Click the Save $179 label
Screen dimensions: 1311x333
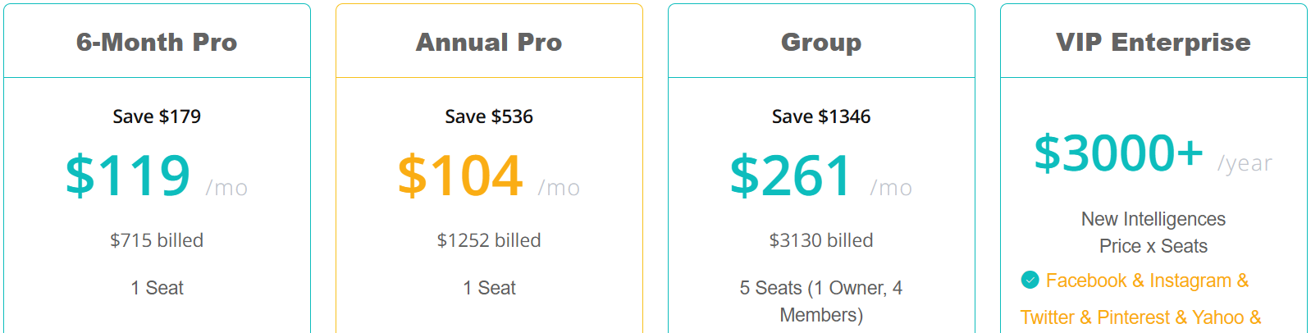[157, 116]
